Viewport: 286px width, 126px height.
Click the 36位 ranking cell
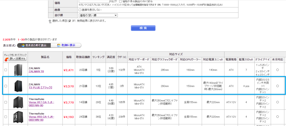pyautogui.click(x=99, y=117)
